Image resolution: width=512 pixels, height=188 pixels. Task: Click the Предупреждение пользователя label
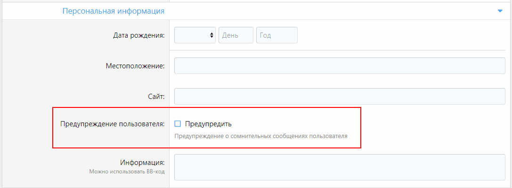[112, 124]
